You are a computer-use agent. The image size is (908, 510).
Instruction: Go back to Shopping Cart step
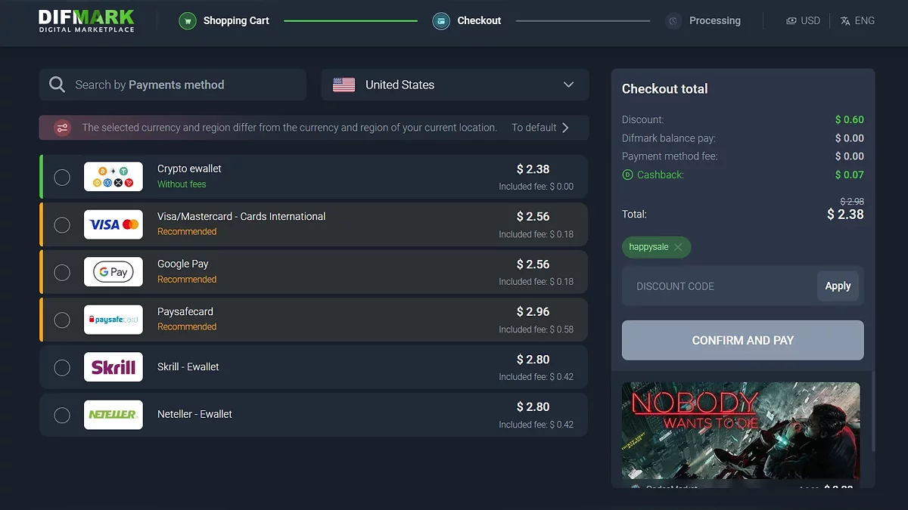[x=235, y=21]
